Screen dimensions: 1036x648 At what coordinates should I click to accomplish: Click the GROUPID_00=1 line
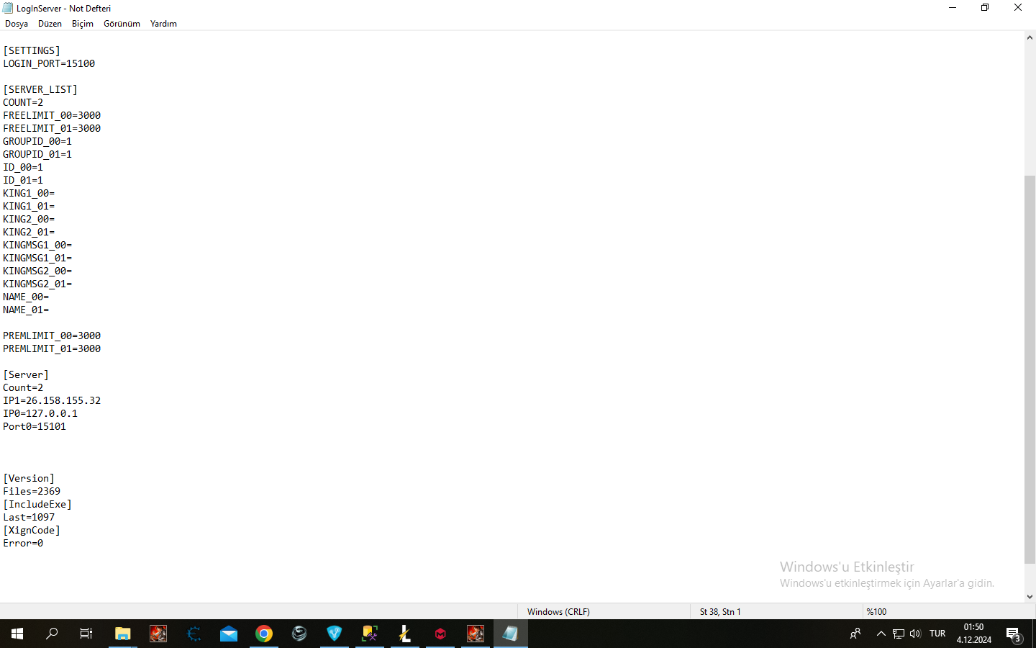(37, 141)
